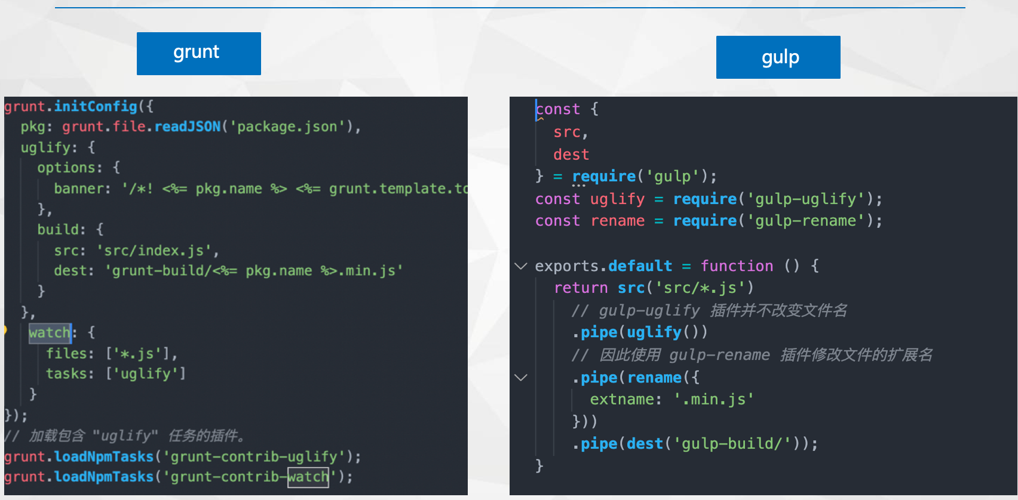Collapse the .pipe(rename fold chevron
This screenshot has height=500, width=1018.
tap(521, 378)
